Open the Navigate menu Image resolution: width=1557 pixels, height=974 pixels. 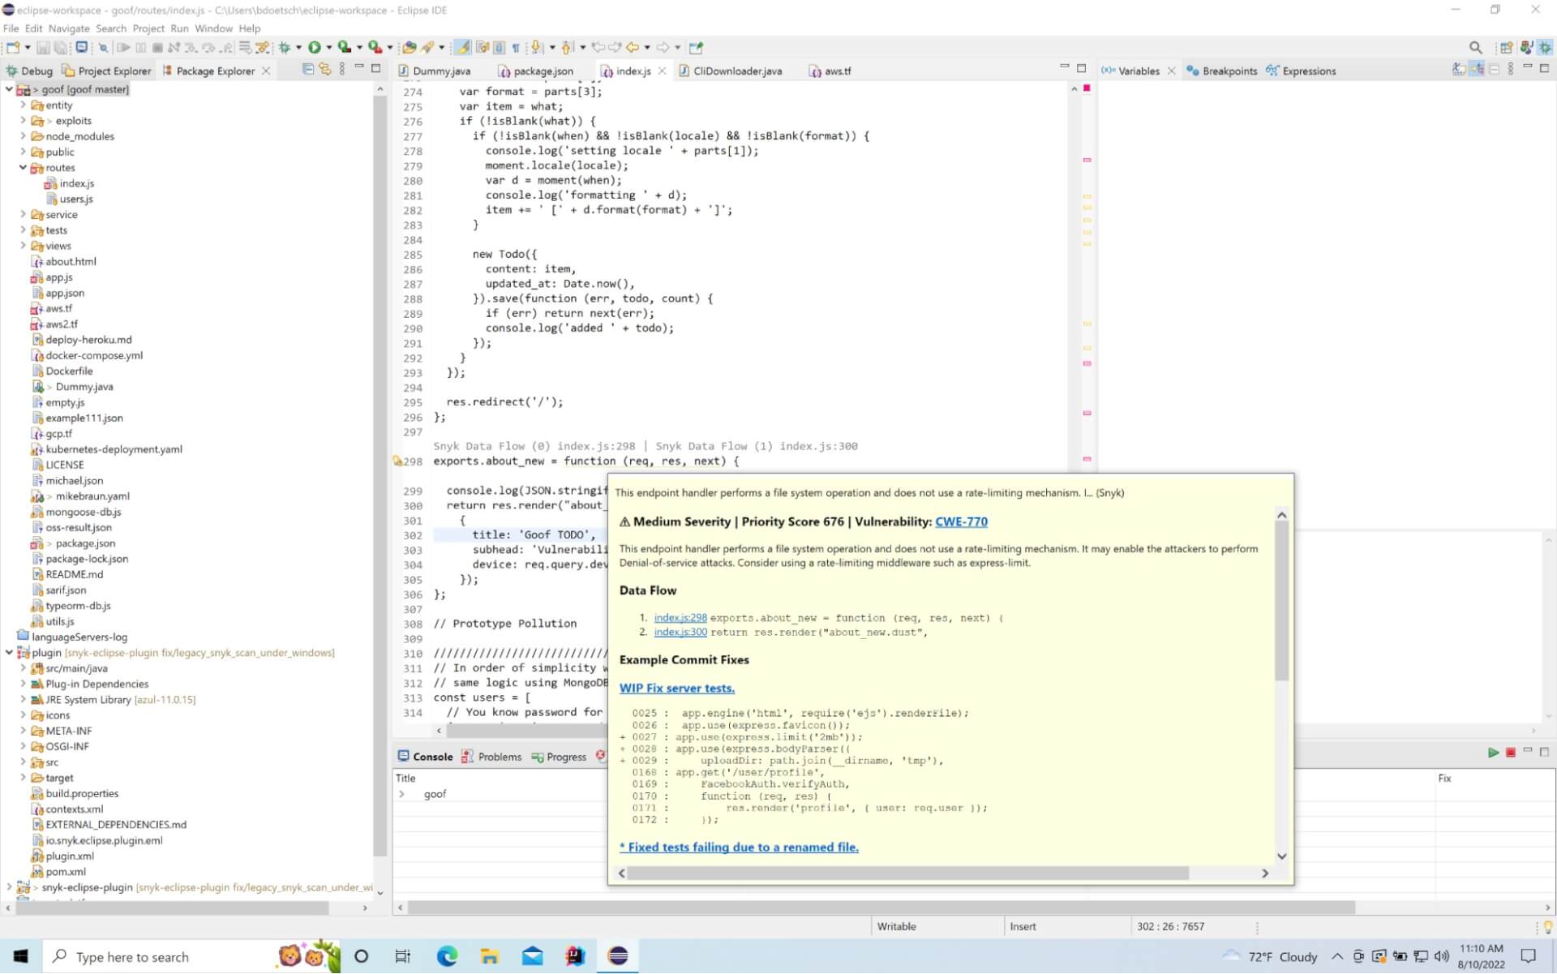tap(69, 28)
